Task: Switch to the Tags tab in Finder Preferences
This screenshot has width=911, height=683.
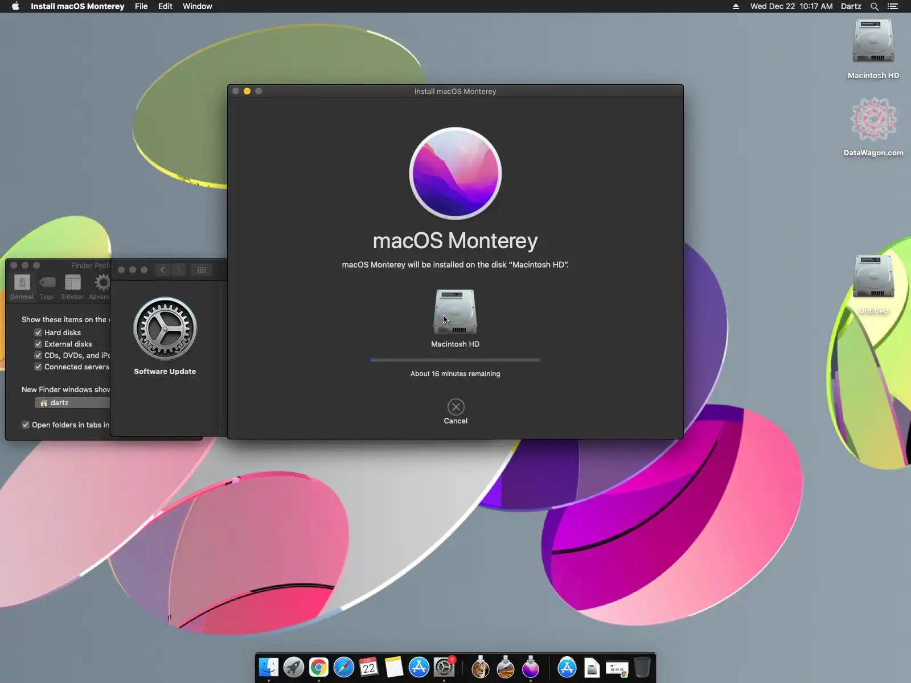Action: point(47,286)
